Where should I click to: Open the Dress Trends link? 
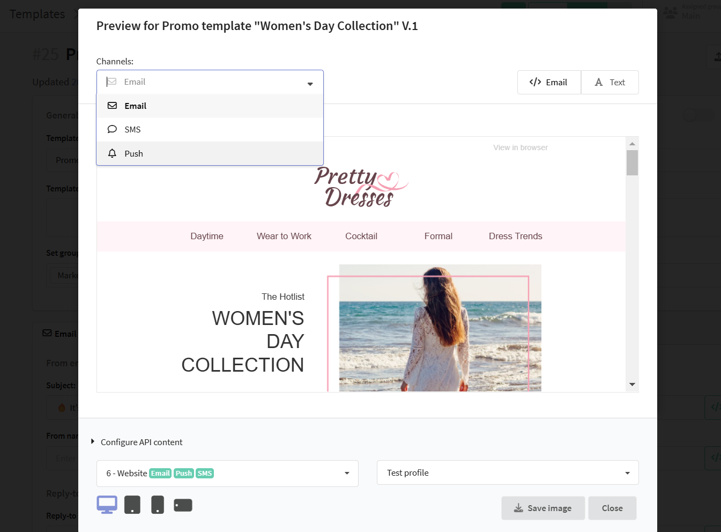pos(516,236)
